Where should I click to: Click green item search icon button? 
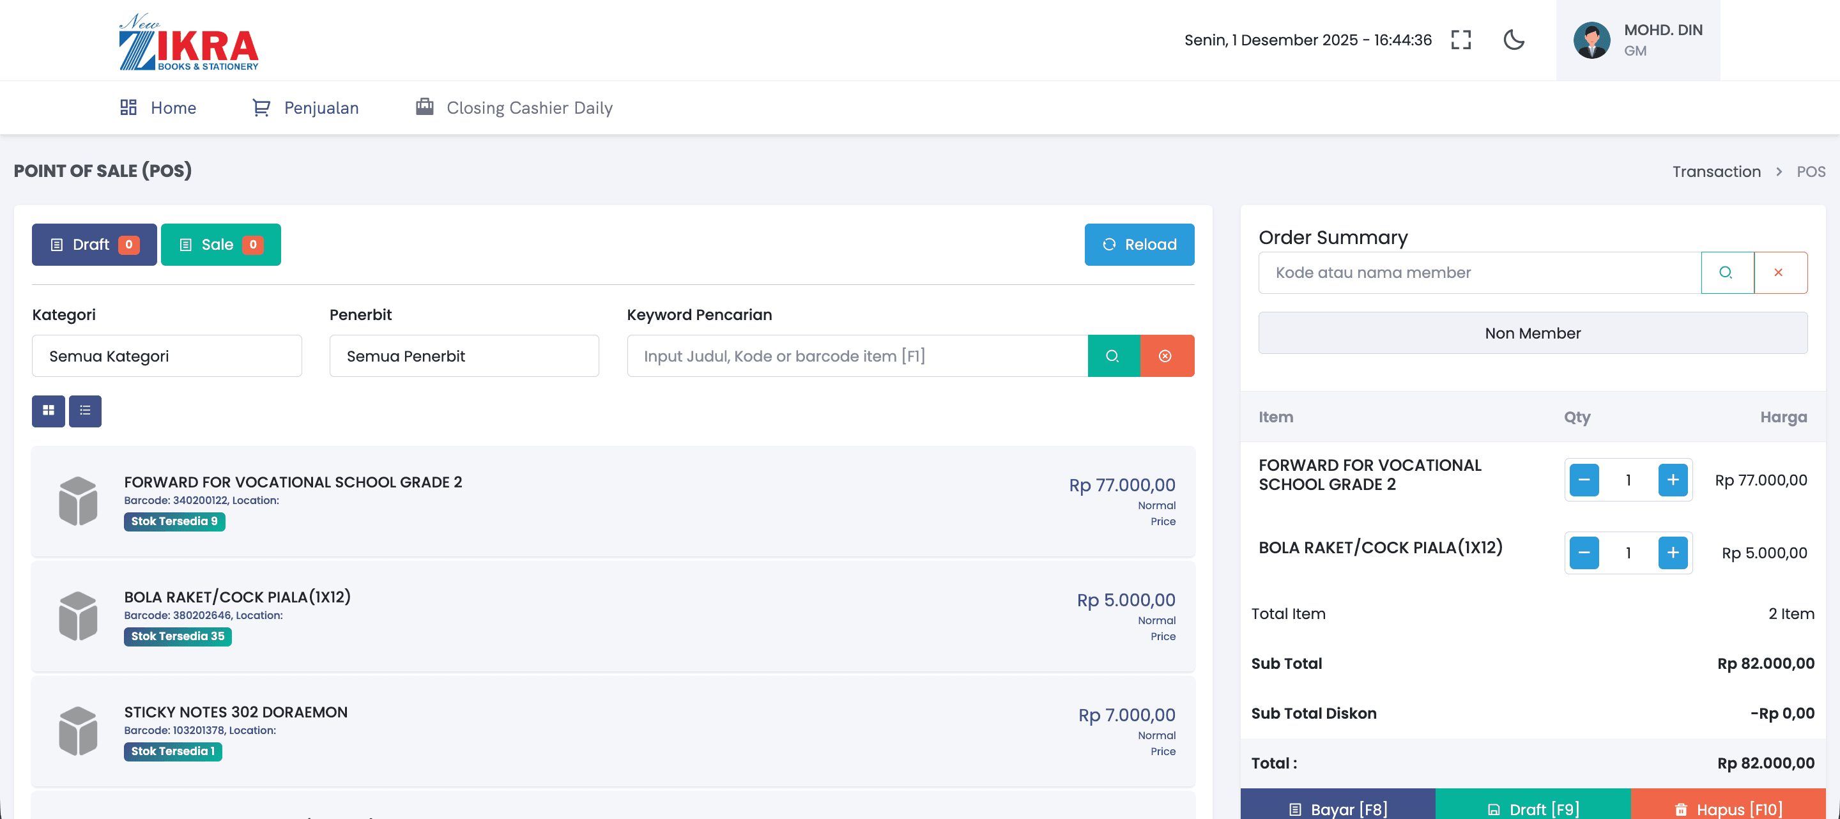tap(1113, 356)
